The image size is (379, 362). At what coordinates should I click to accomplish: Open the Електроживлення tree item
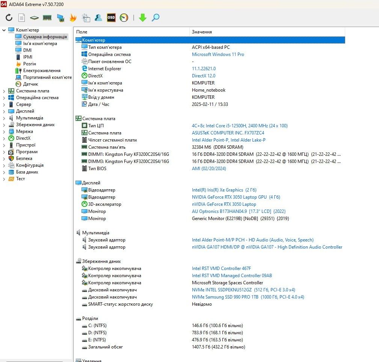pyautogui.click(x=42, y=71)
